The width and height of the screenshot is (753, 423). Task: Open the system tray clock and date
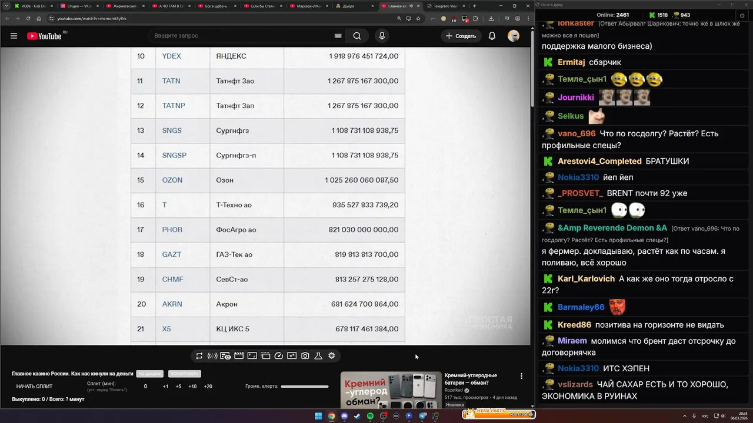[x=739, y=416]
